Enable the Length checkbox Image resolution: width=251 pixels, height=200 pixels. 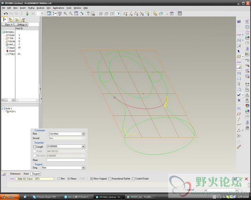coord(35,147)
